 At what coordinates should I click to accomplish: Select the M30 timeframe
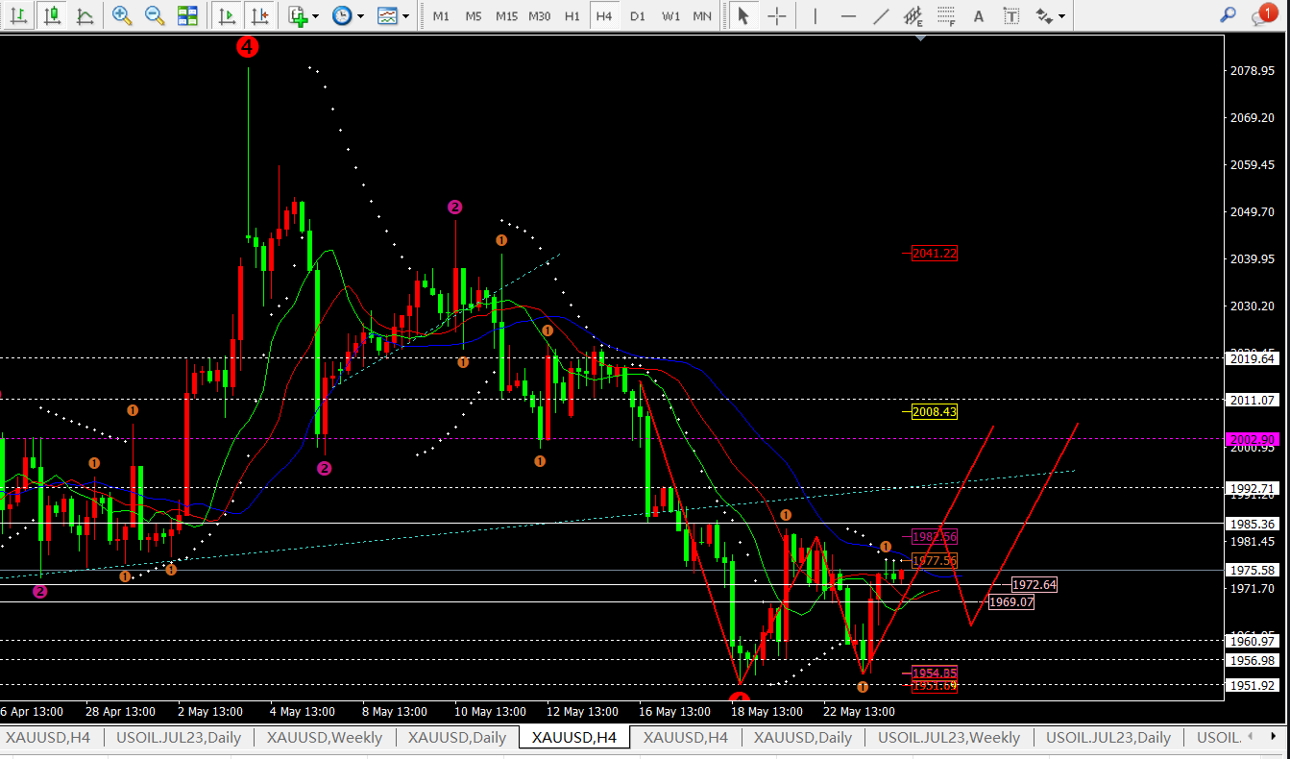[540, 16]
